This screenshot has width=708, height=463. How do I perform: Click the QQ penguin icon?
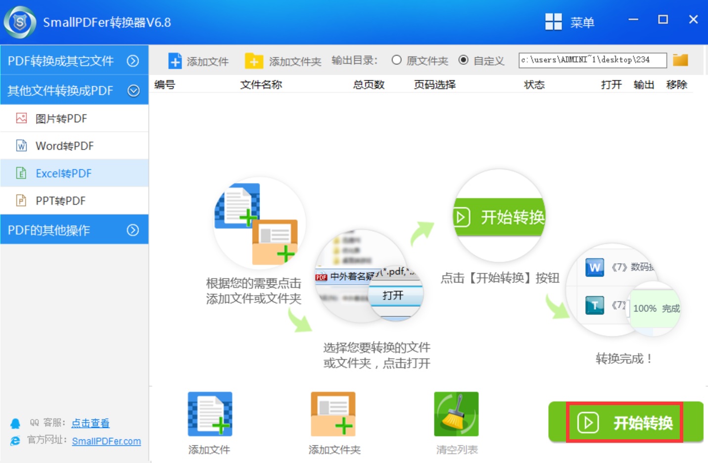(15, 423)
